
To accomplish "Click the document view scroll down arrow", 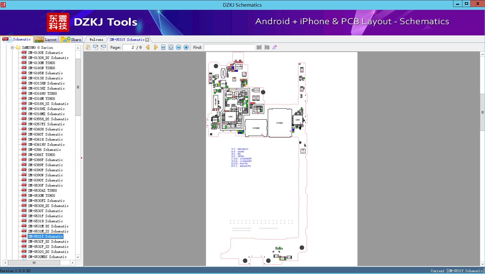I will pyautogui.click(x=482, y=264).
